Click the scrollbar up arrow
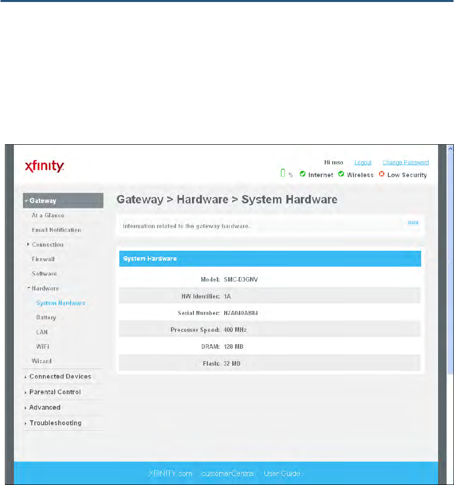Screen dimensions: 454x485 451,149
